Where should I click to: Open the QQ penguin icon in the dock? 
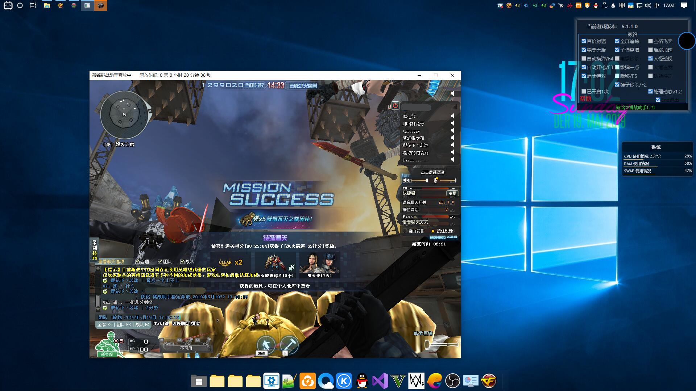coord(362,381)
